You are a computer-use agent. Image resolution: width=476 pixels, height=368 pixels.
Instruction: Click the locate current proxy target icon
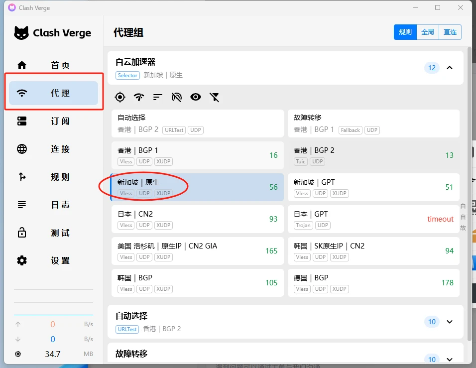pyautogui.click(x=119, y=97)
